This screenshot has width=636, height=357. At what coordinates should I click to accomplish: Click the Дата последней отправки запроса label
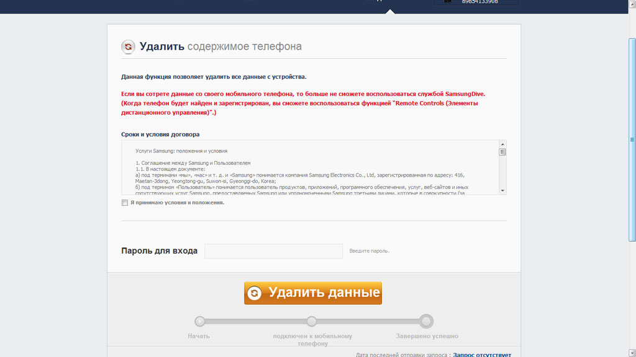(x=403, y=355)
